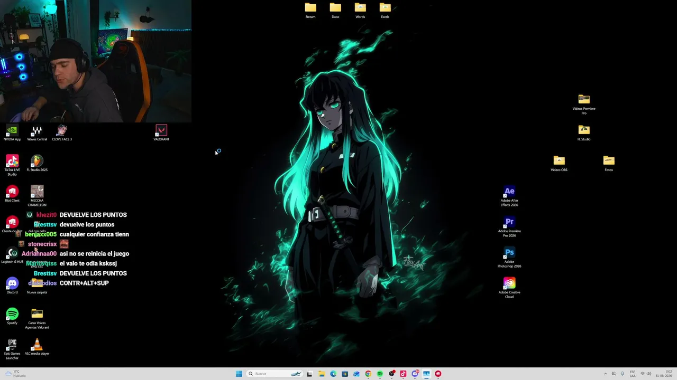Click the red app icon at the taskbar's end
This screenshot has height=380, width=677.
[438, 374]
